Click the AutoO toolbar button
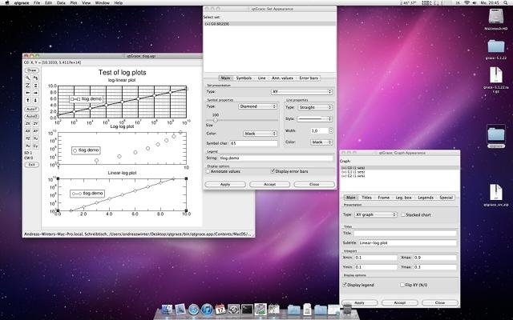This screenshot has width=513, height=320. 32,116
